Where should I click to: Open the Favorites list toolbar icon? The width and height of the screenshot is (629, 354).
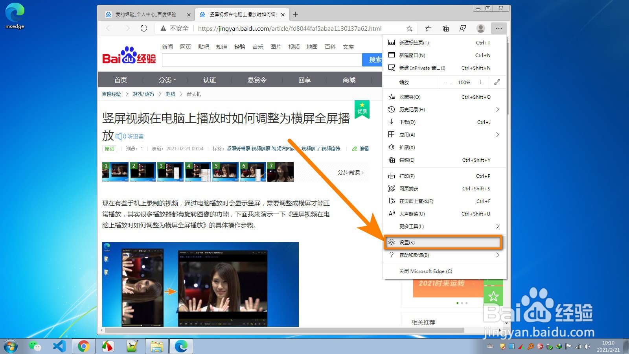click(x=428, y=28)
